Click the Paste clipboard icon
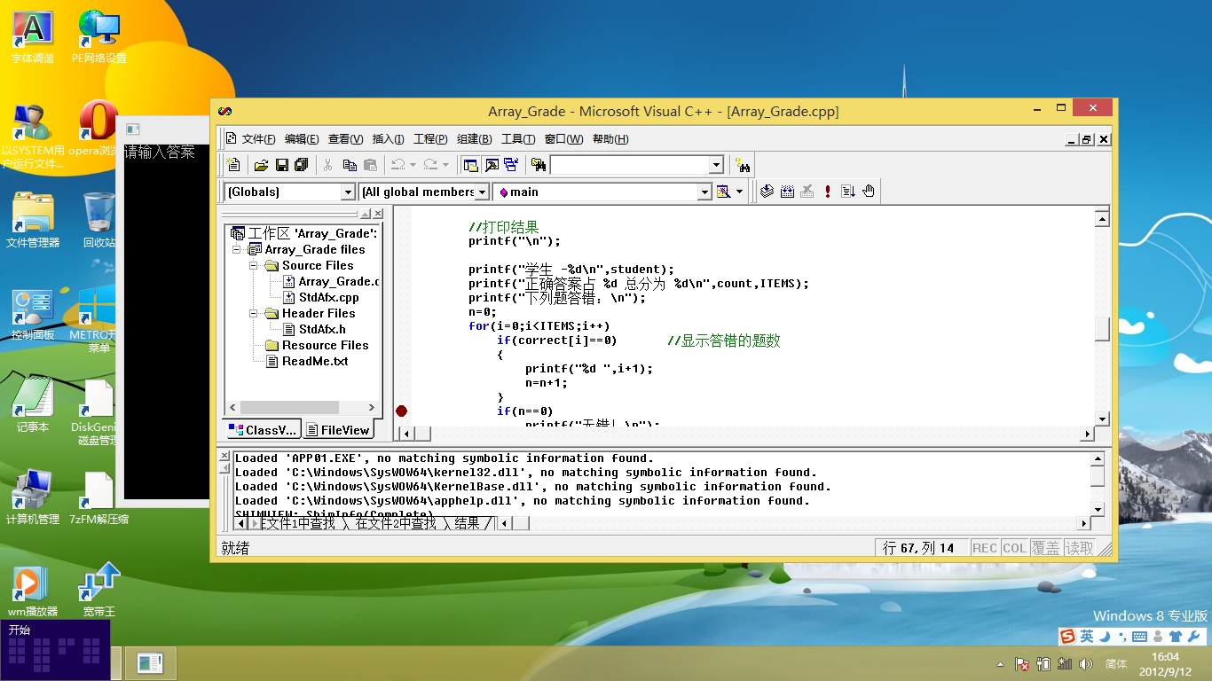1212x681 pixels. 371,165
